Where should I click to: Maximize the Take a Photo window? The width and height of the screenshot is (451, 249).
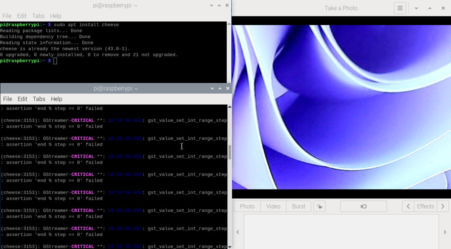pyautogui.click(x=430, y=8)
